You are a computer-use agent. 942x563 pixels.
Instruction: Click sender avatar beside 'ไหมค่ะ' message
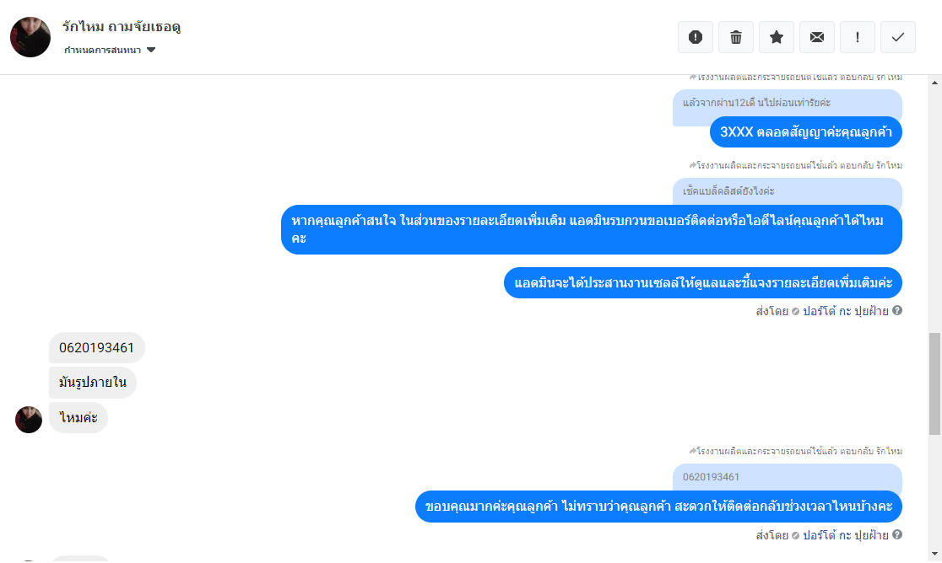29,419
